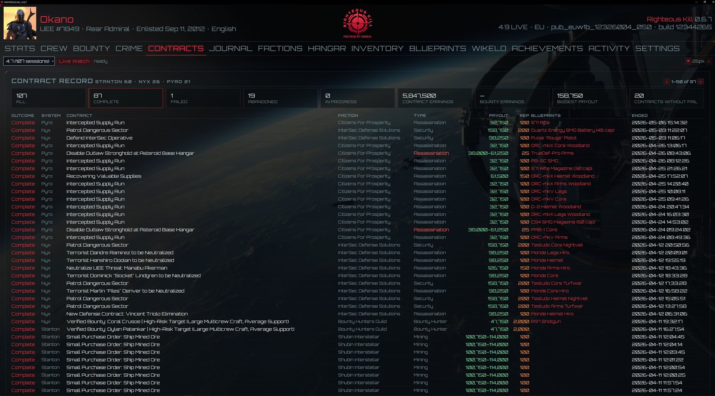
Task: Open the INVENTORY tab
Action: point(377,48)
